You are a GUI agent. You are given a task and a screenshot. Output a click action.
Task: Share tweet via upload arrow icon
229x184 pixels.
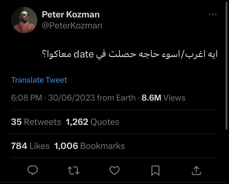[196, 170]
